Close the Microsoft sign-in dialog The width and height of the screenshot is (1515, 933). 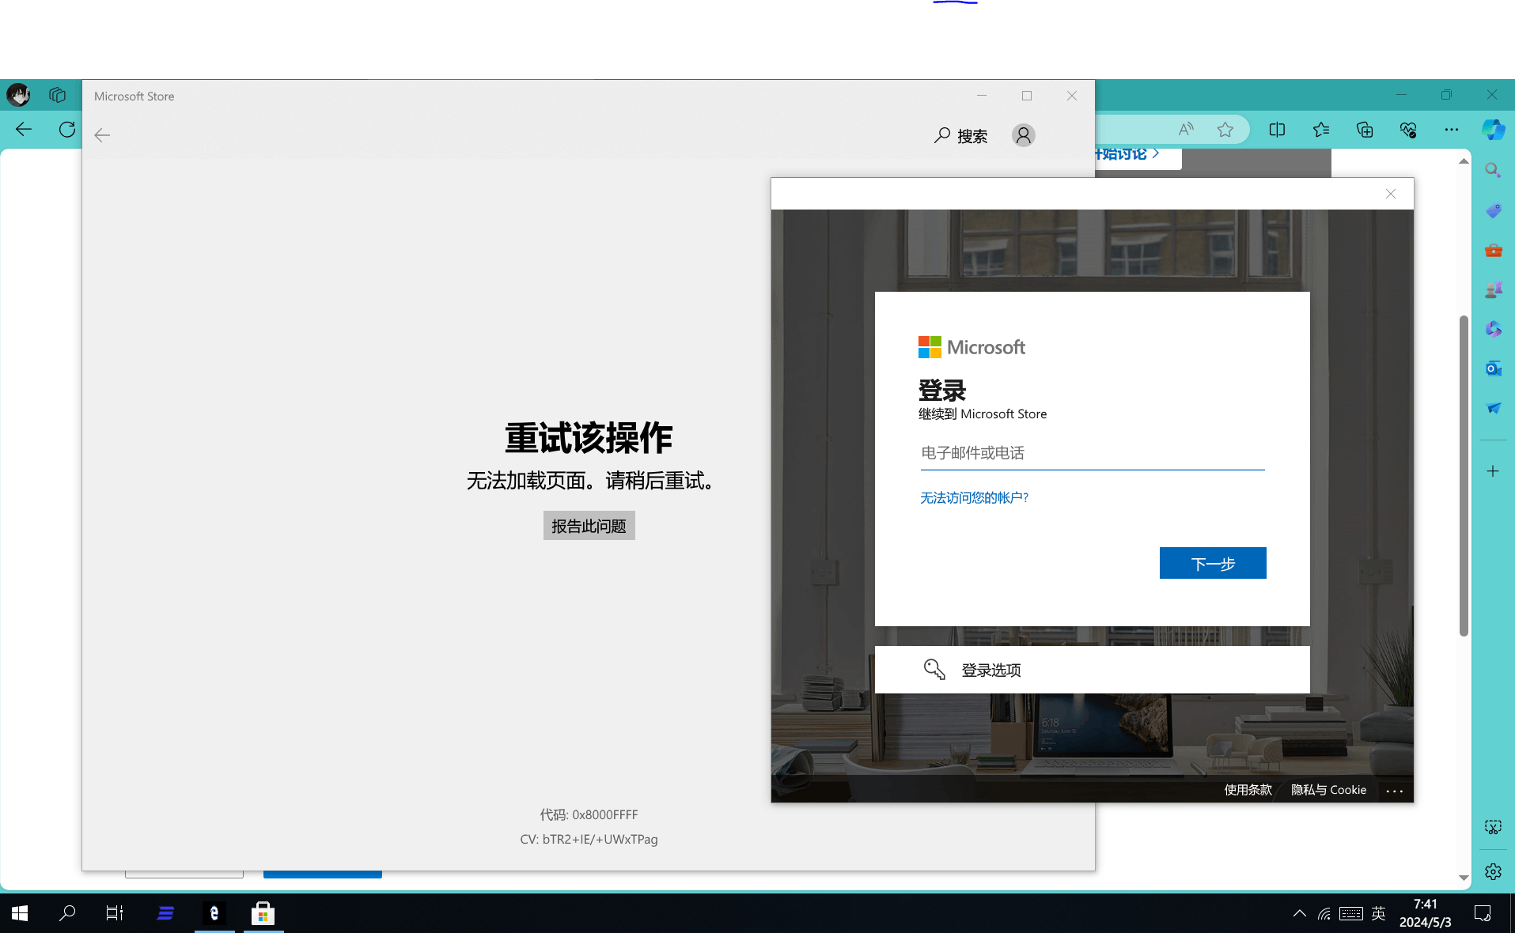(1390, 194)
